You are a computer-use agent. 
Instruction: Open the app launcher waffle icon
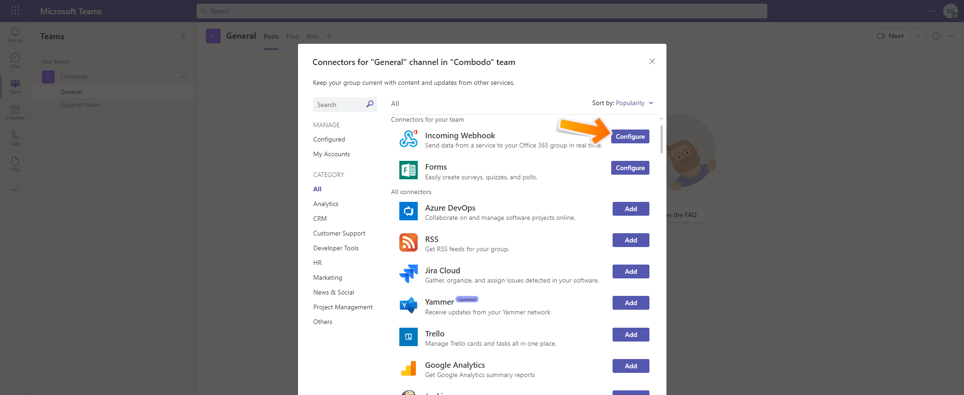(15, 11)
